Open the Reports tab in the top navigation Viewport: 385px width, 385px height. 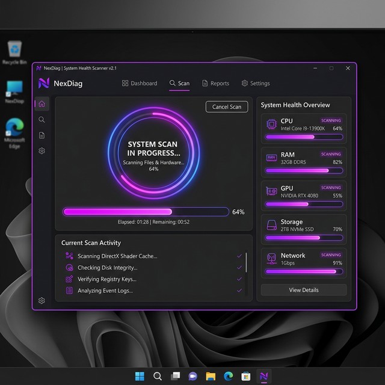pos(215,84)
